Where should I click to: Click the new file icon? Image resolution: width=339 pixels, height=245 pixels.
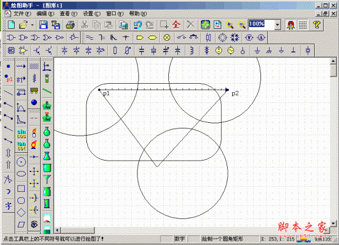pyautogui.click(x=11, y=25)
